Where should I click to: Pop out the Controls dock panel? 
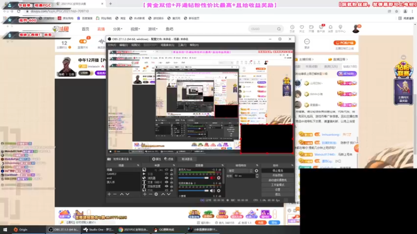[x=292, y=165]
